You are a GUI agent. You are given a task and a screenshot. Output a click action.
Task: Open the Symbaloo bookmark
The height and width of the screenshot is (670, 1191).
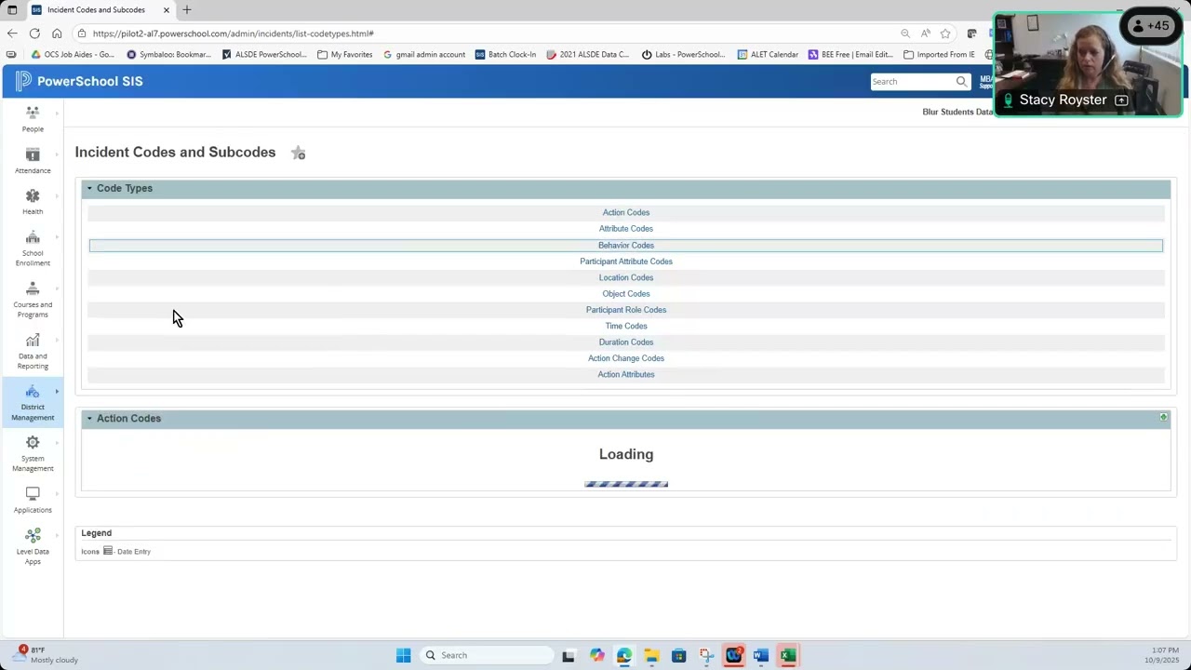168,54
